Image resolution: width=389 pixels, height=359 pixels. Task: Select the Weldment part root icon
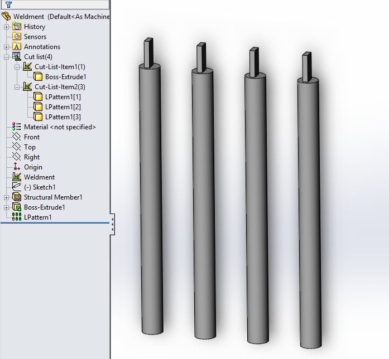[7, 17]
